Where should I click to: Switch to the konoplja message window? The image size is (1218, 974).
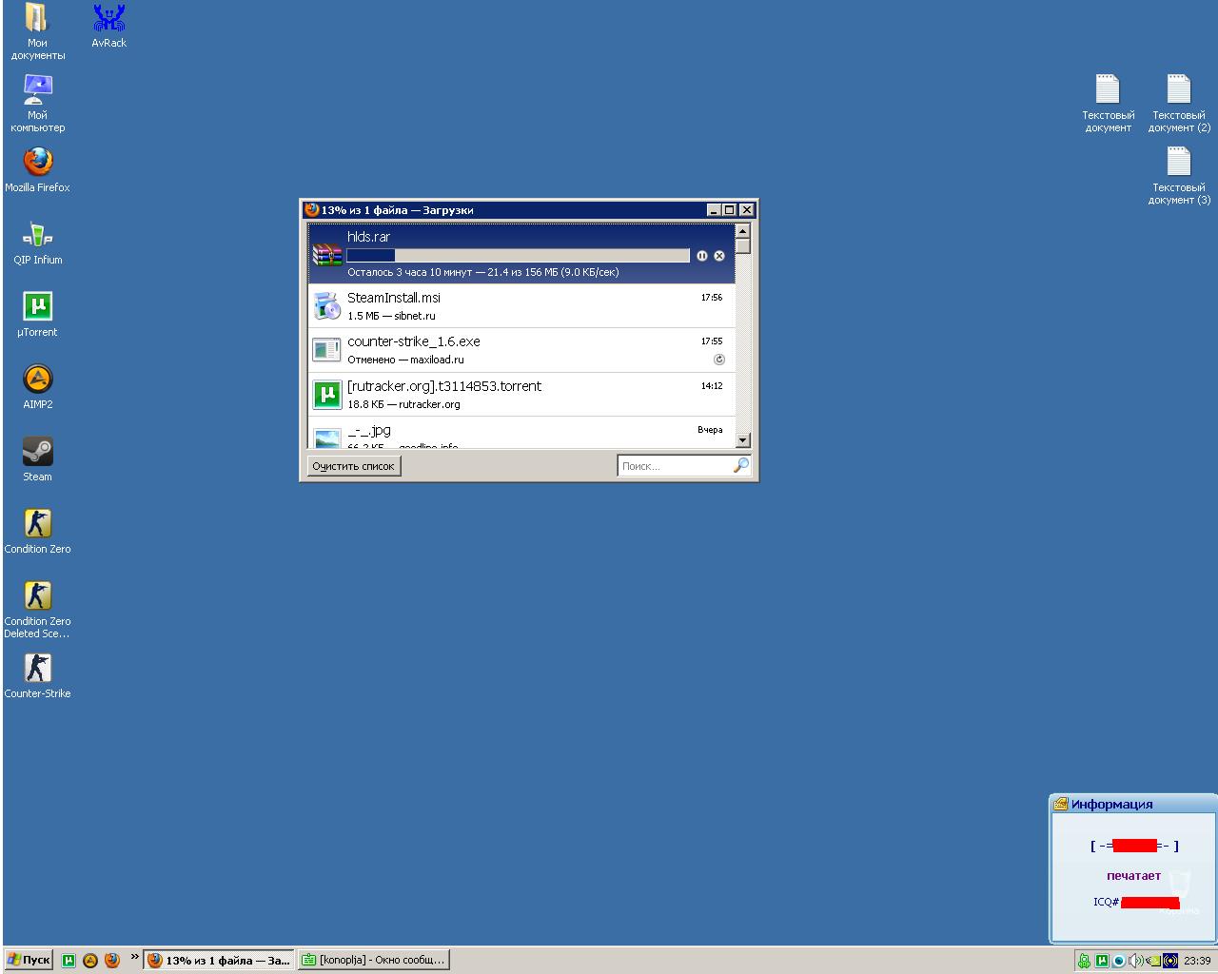tap(373, 960)
